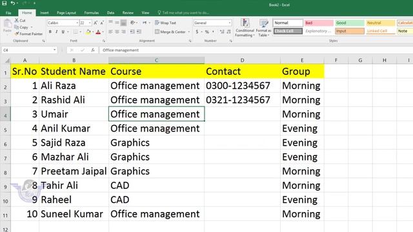The image size is (413, 232).
Task: Click the Decrease Indent icon
Action: point(132,32)
